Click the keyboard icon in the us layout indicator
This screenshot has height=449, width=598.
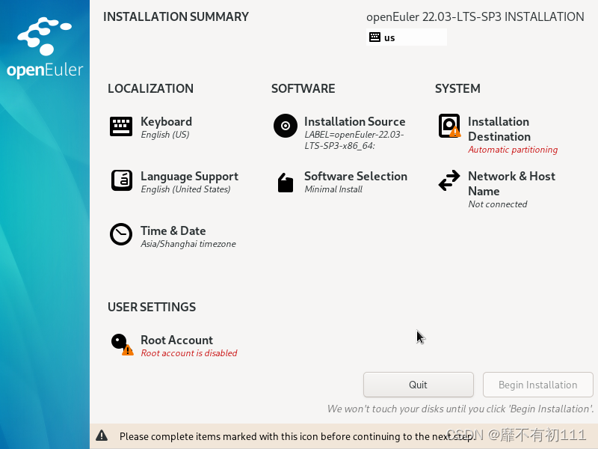[374, 37]
